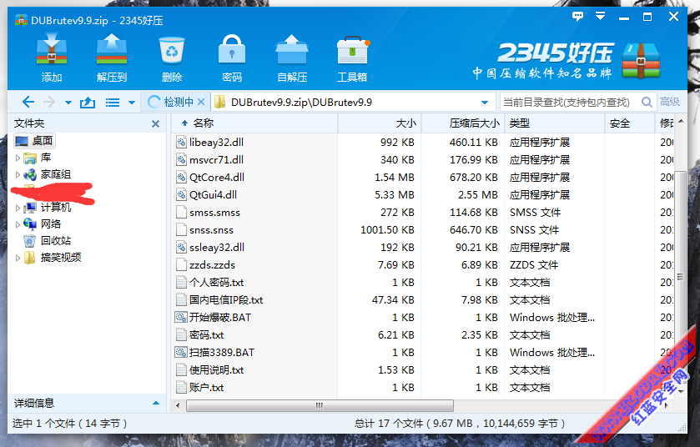Select file 账户.txt
Screen dimensions: 700x447
(x=207, y=388)
